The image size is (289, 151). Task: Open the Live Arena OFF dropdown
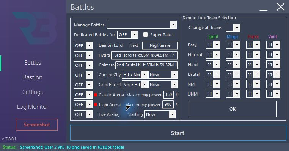[x=83, y=114]
